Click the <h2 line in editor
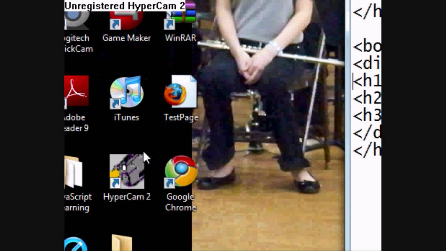This screenshot has height=251, width=446. [x=367, y=98]
